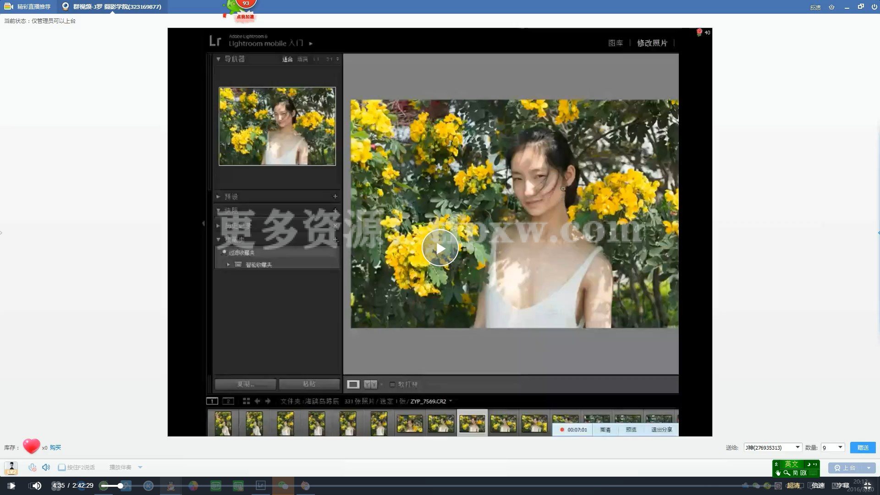This screenshot has height=495, width=880.
Task: Click the 赠送 send gift button
Action: click(x=863, y=447)
